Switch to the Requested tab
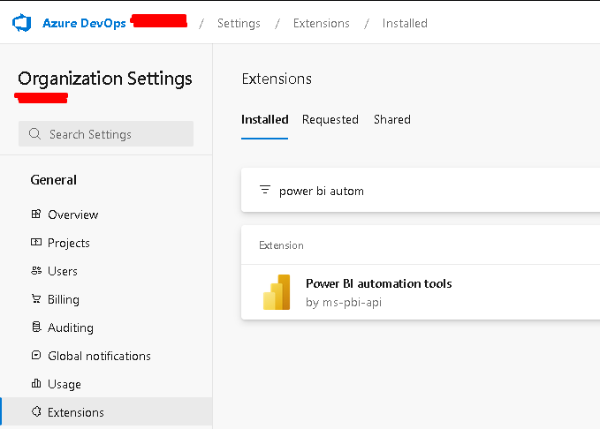Image resolution: width=600 pixels, height=429 pixels. 330,119
